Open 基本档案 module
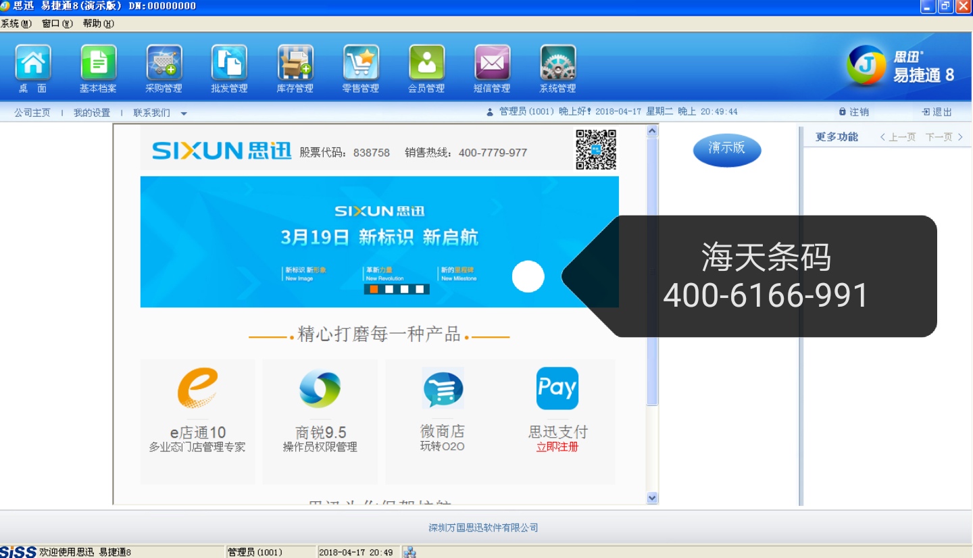 [x=99, y=64]
